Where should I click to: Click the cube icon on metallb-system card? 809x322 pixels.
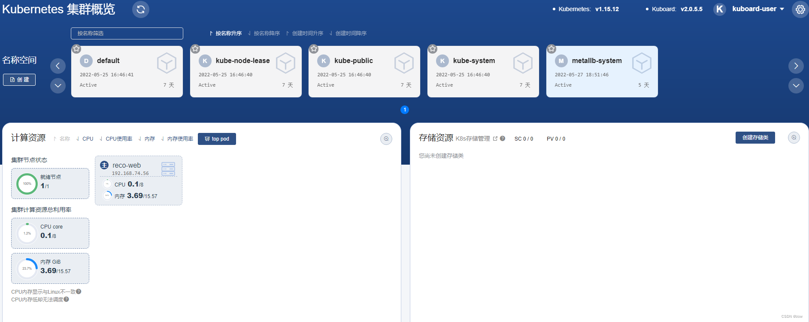(642, 63)
